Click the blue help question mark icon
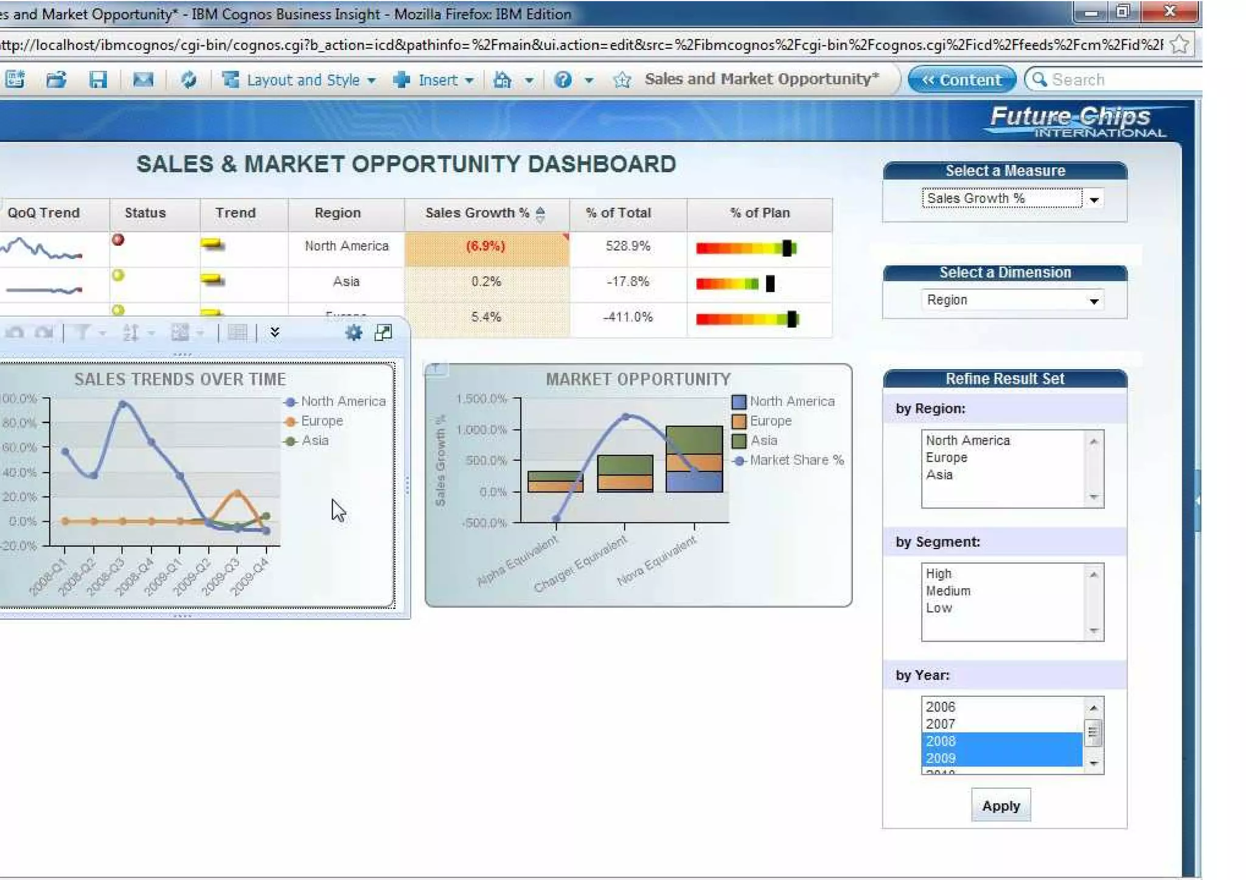Image resolution: width=1246 pixels, height=880 pixels. click(563, 80)
